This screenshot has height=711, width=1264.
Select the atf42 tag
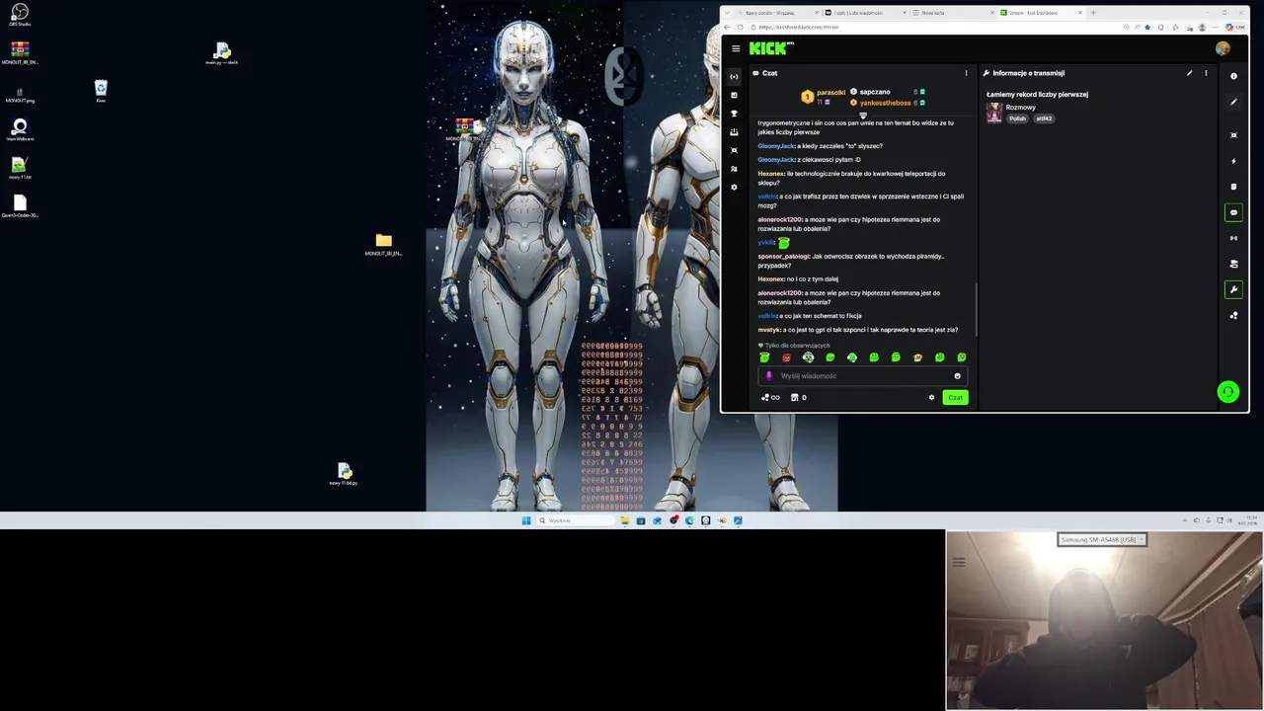click(x=1044, y=118)
